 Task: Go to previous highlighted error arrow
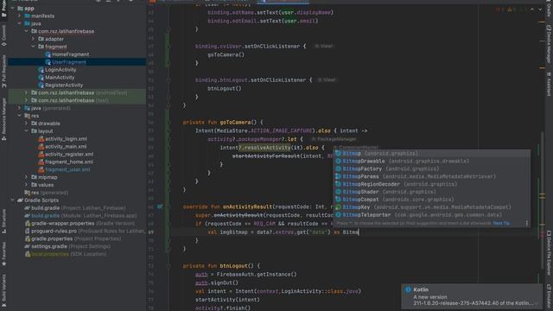532,10
